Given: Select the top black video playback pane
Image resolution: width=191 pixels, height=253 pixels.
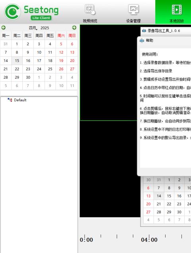Looking at the screenshot, I should pyautogui.click(x=108, y=72).
